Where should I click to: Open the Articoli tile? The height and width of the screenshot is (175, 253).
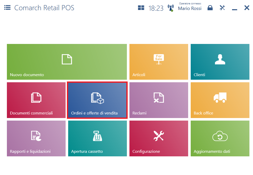point(159,62)
